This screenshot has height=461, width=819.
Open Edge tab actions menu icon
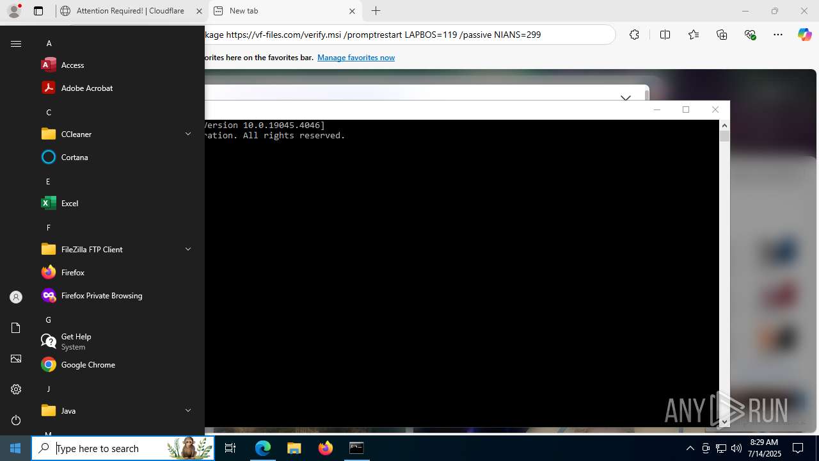tap(38, 11)
